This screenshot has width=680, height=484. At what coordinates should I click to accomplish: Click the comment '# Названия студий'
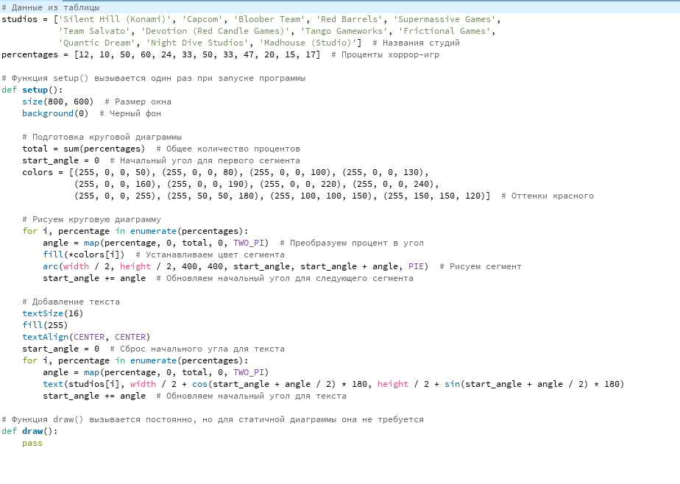tap(416, 43)
